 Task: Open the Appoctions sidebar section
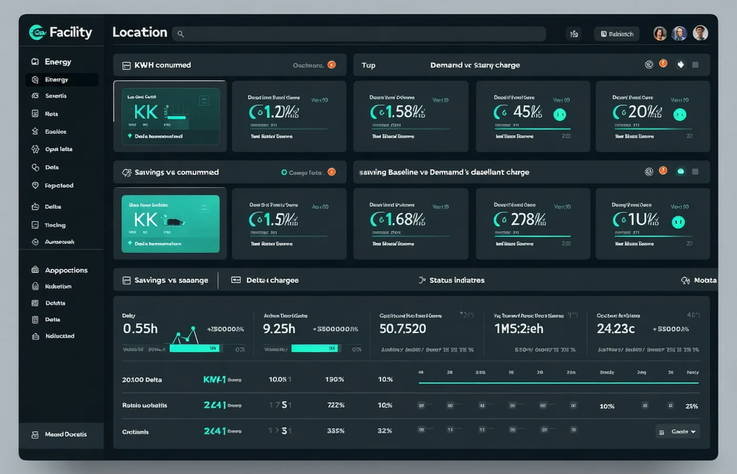[x=66, y=270]
